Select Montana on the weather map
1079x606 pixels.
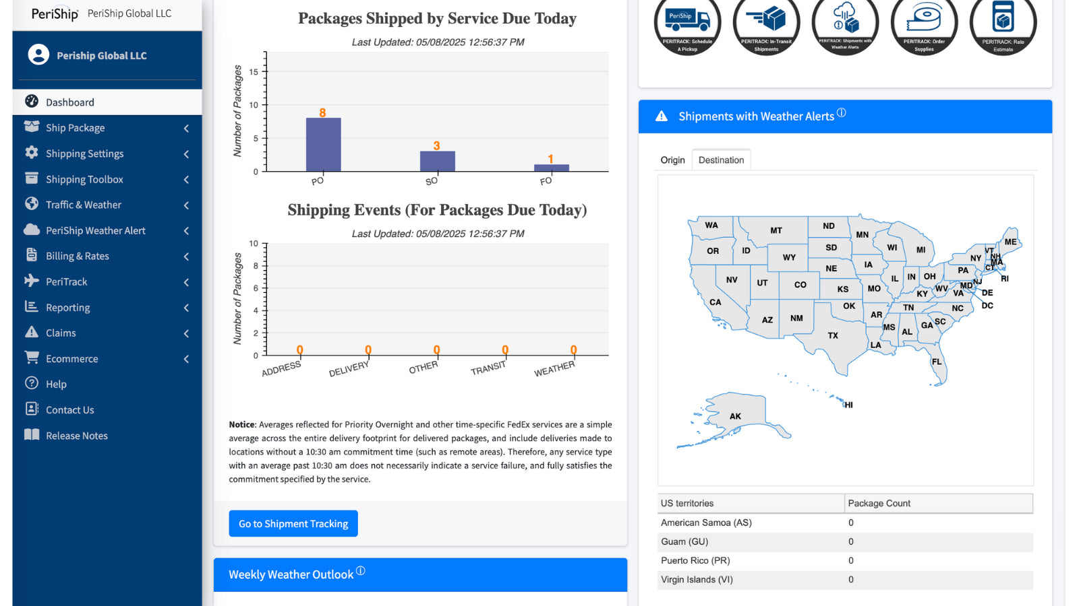(x=776, y=230)
